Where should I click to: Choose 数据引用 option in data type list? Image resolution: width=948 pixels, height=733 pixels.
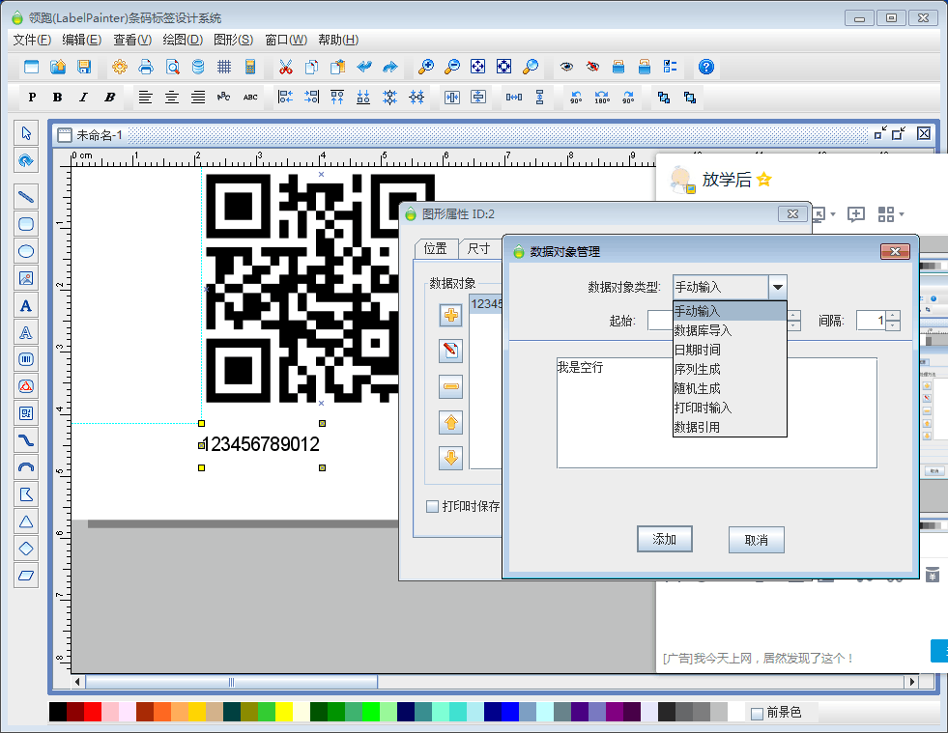click(x=730, y=427)
